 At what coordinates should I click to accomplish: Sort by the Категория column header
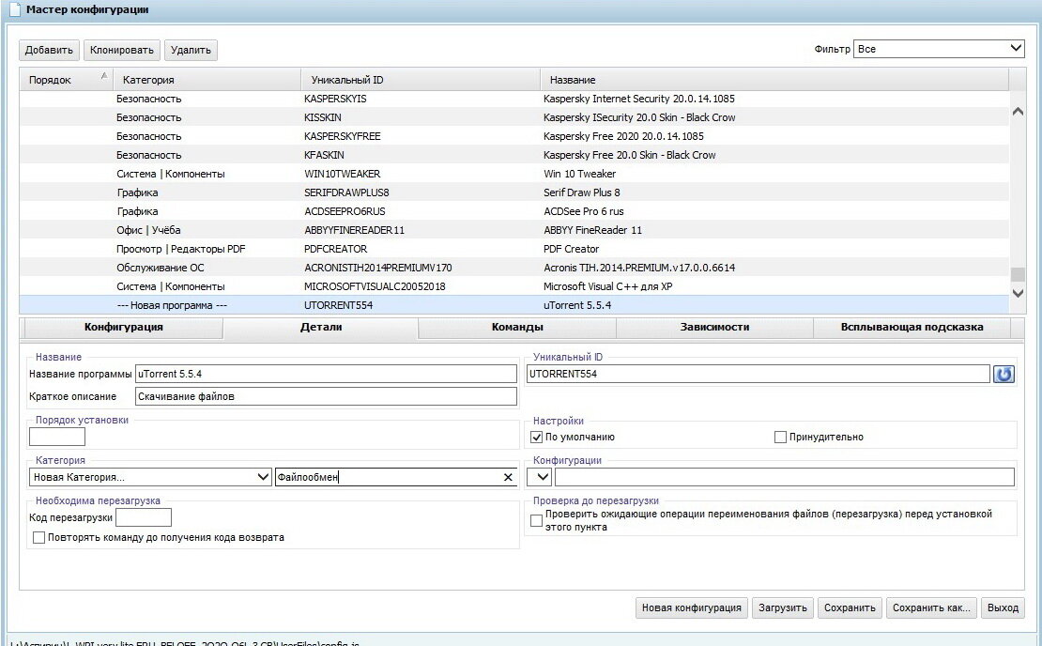pyautogui.click(x=206, y=80)
